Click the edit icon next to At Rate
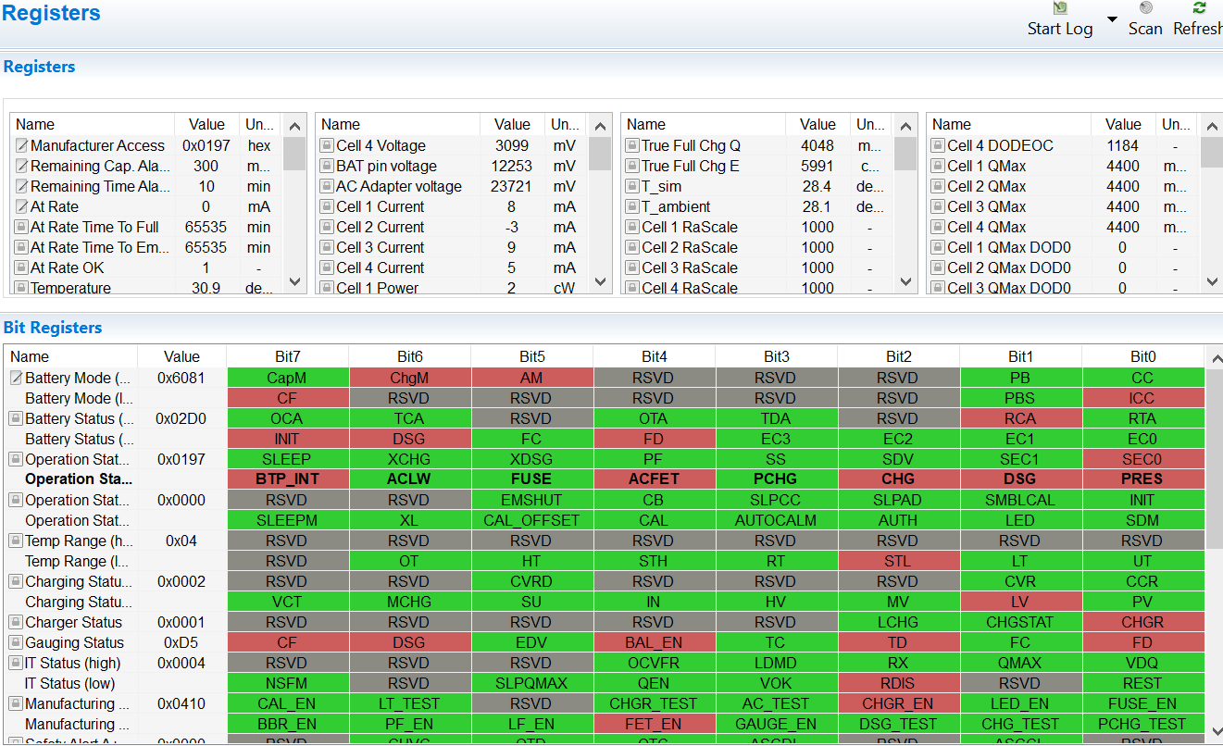1223x746 pixels. click(x=21, y=206)
